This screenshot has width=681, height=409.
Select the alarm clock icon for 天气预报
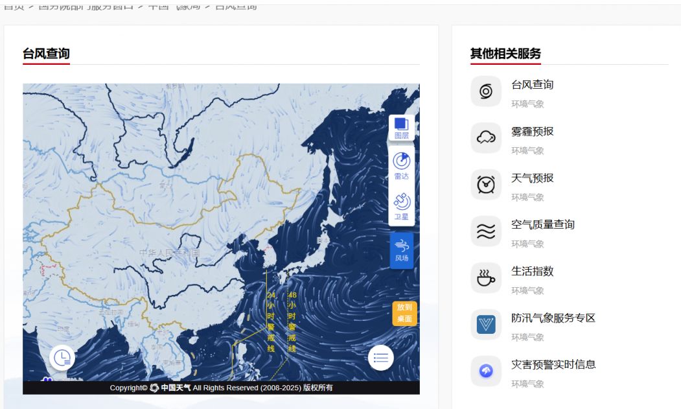486,185
